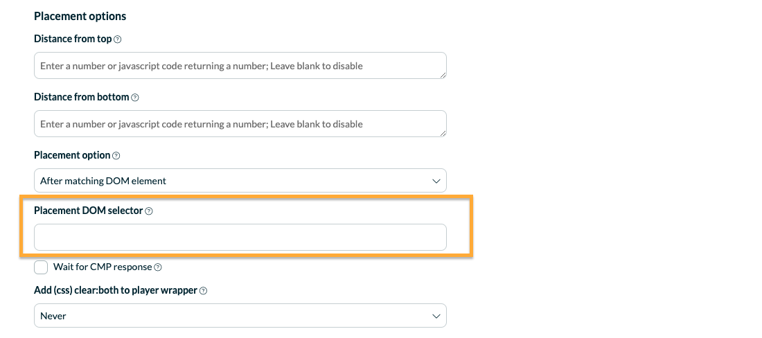Image resolution: width=762 pixels, height=338 pixels.
Task: Click chevron arrow on Placement option dropdown
Action: tap(436, 181)
